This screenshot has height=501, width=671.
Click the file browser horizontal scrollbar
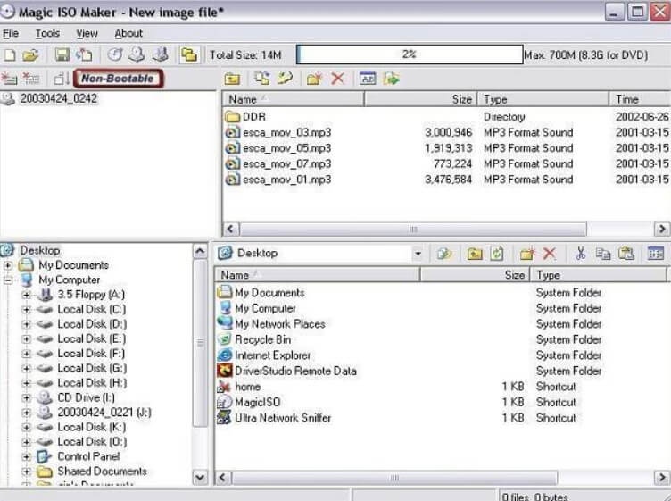[x=394, y=478]
